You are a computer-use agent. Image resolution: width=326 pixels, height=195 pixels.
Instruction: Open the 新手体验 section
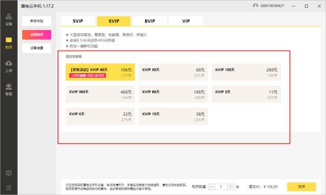click(x=37, y=21)
